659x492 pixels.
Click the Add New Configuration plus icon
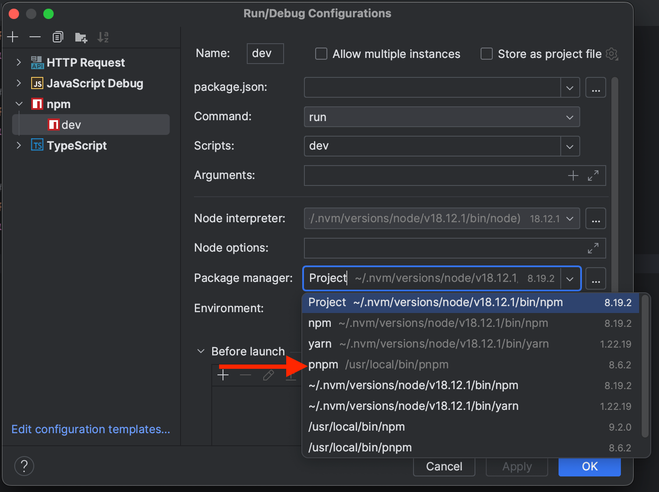pos(13,37)
